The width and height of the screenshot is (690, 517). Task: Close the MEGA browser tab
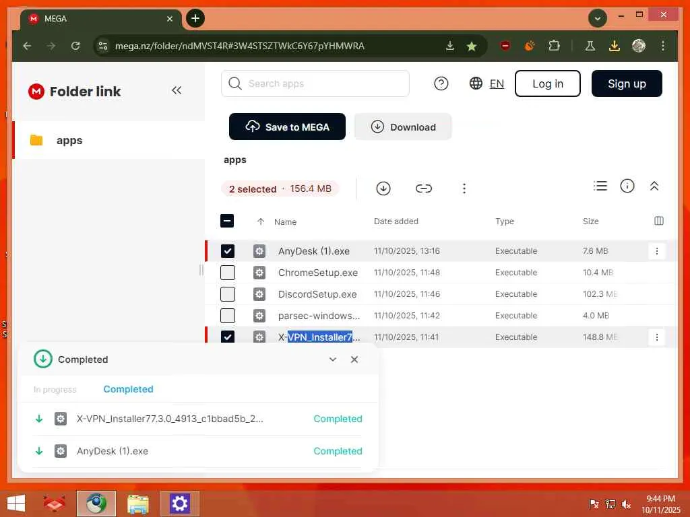(170, 19)
